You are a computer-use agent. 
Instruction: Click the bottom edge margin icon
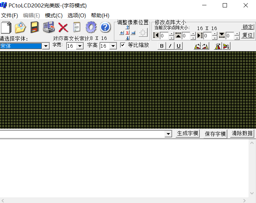[222, 35]
